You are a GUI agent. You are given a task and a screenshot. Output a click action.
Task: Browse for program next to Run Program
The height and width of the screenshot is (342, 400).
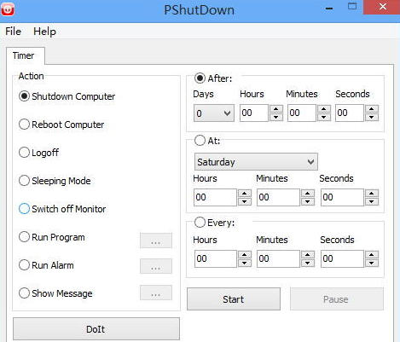point(156,241)
